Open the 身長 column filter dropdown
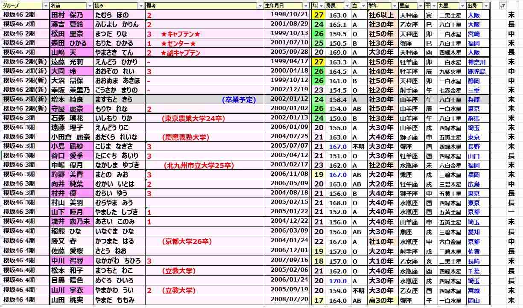Screen dimensions: 523x308 tap(347, 6)
